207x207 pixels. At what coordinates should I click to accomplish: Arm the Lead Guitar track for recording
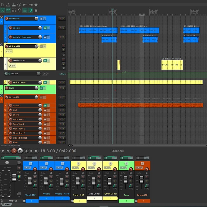(10, 60)
